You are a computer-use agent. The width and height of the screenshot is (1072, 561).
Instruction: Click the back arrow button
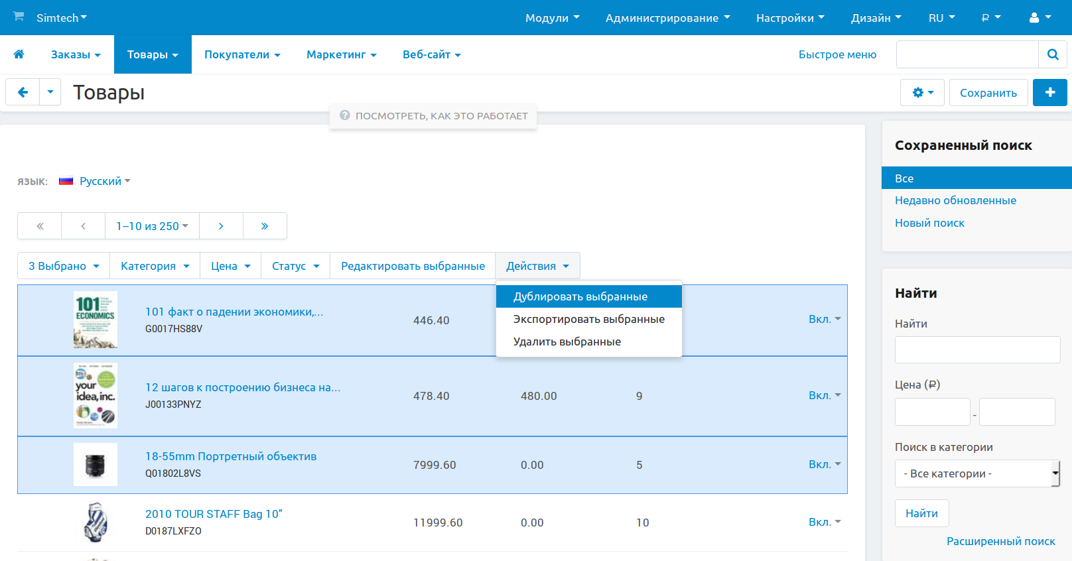coord(23,92)
